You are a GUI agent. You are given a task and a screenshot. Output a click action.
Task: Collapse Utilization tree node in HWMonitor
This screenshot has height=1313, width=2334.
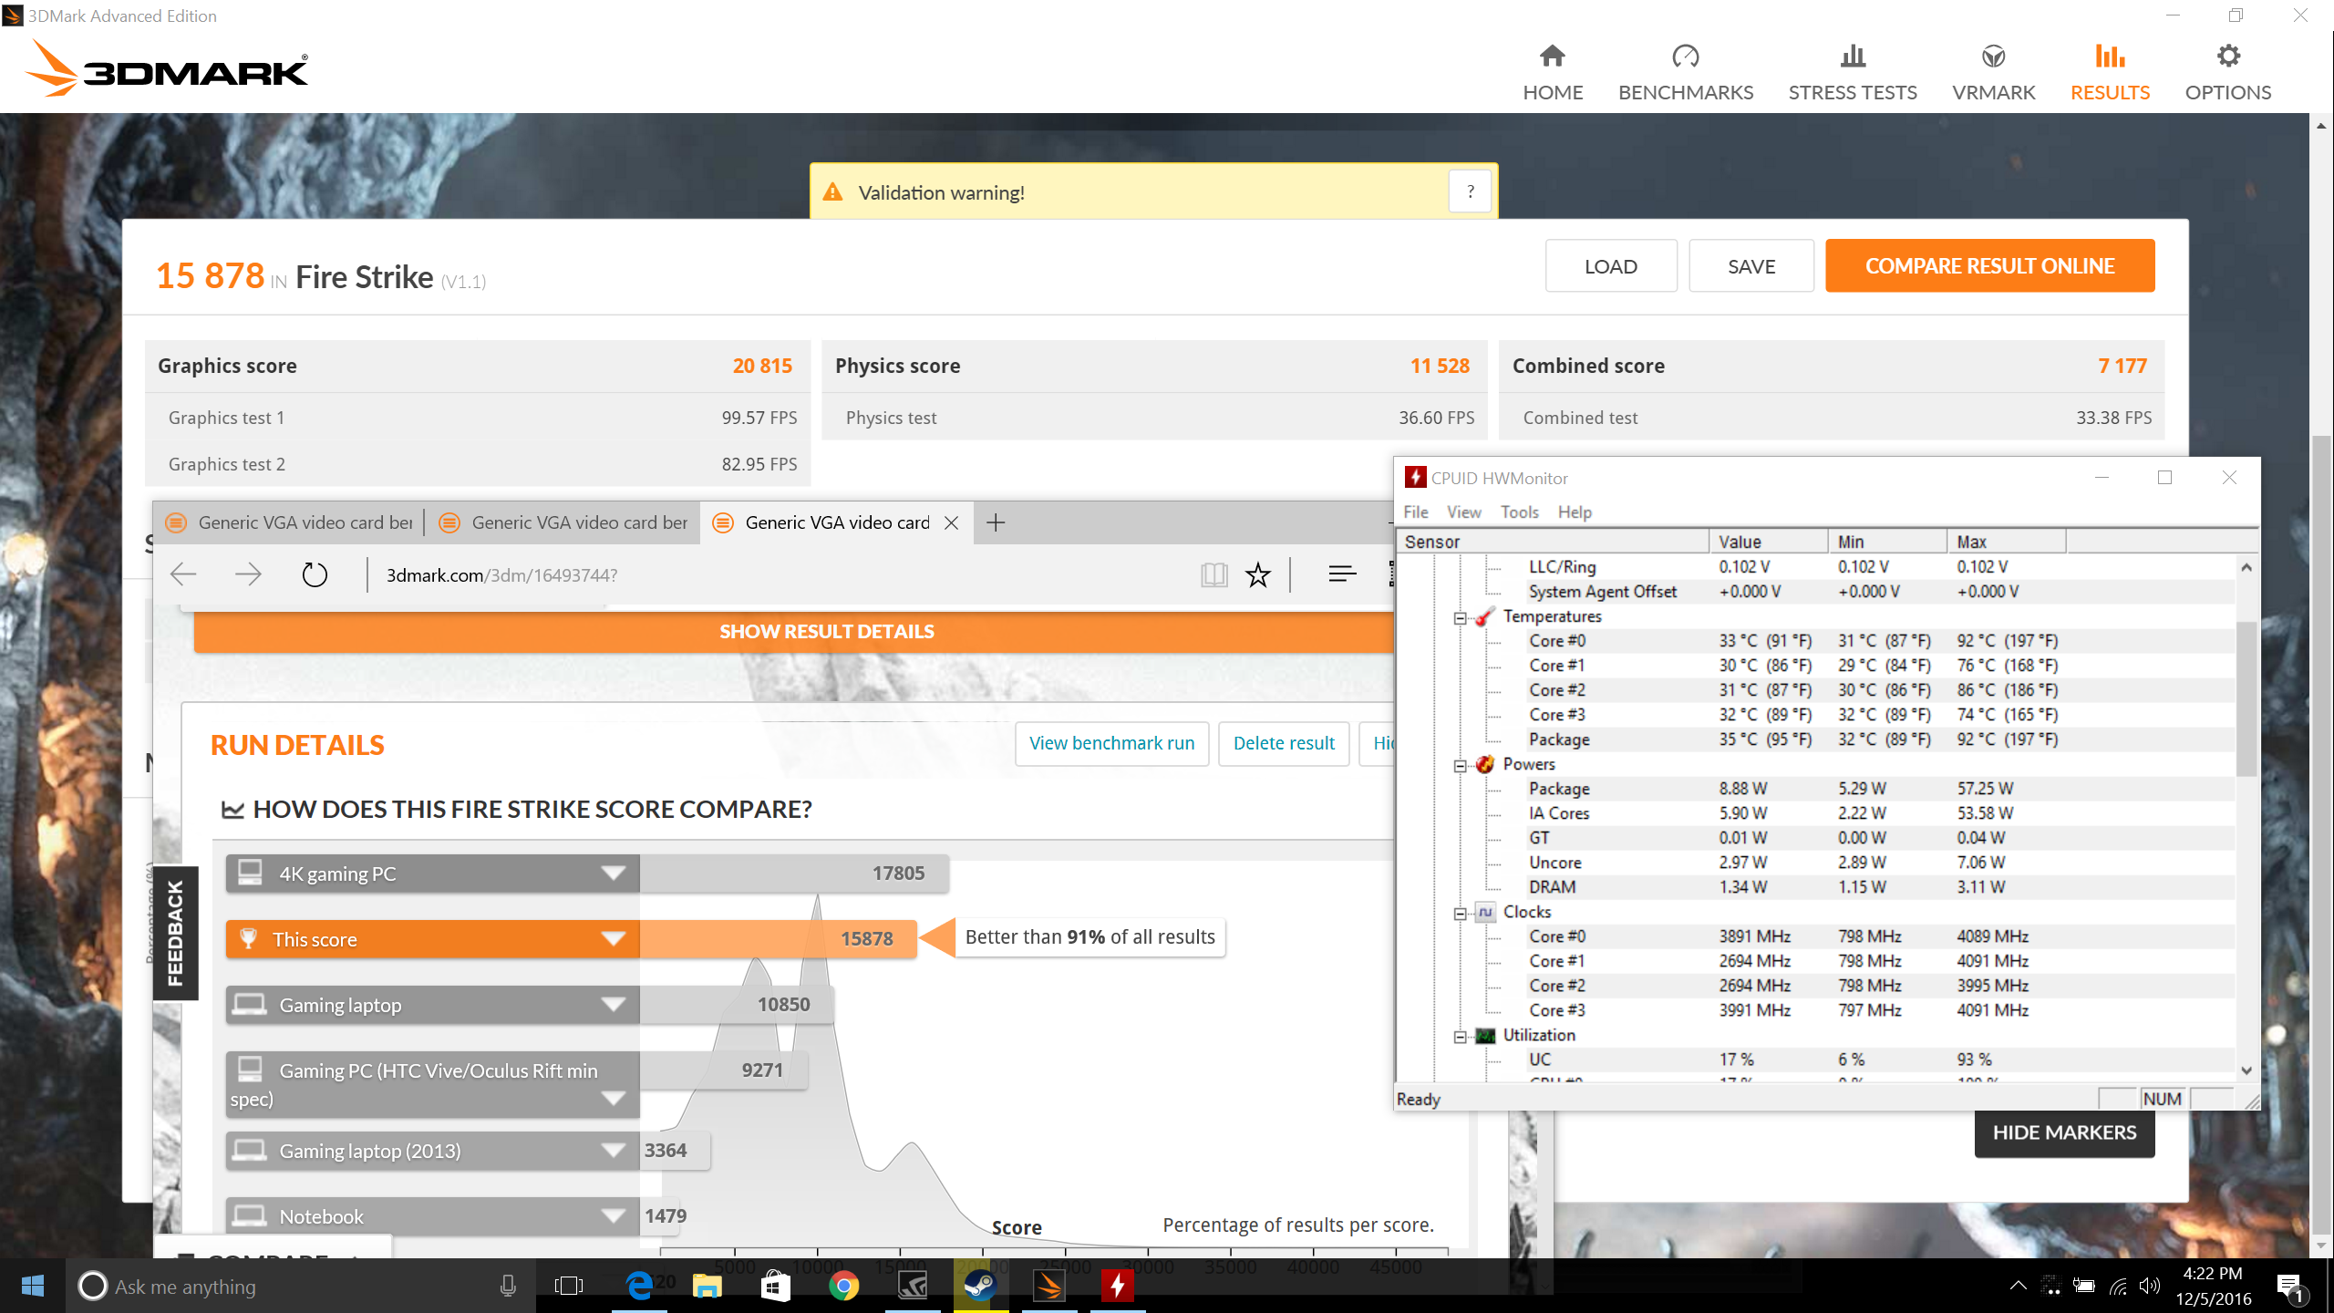coord(1461,1036)
